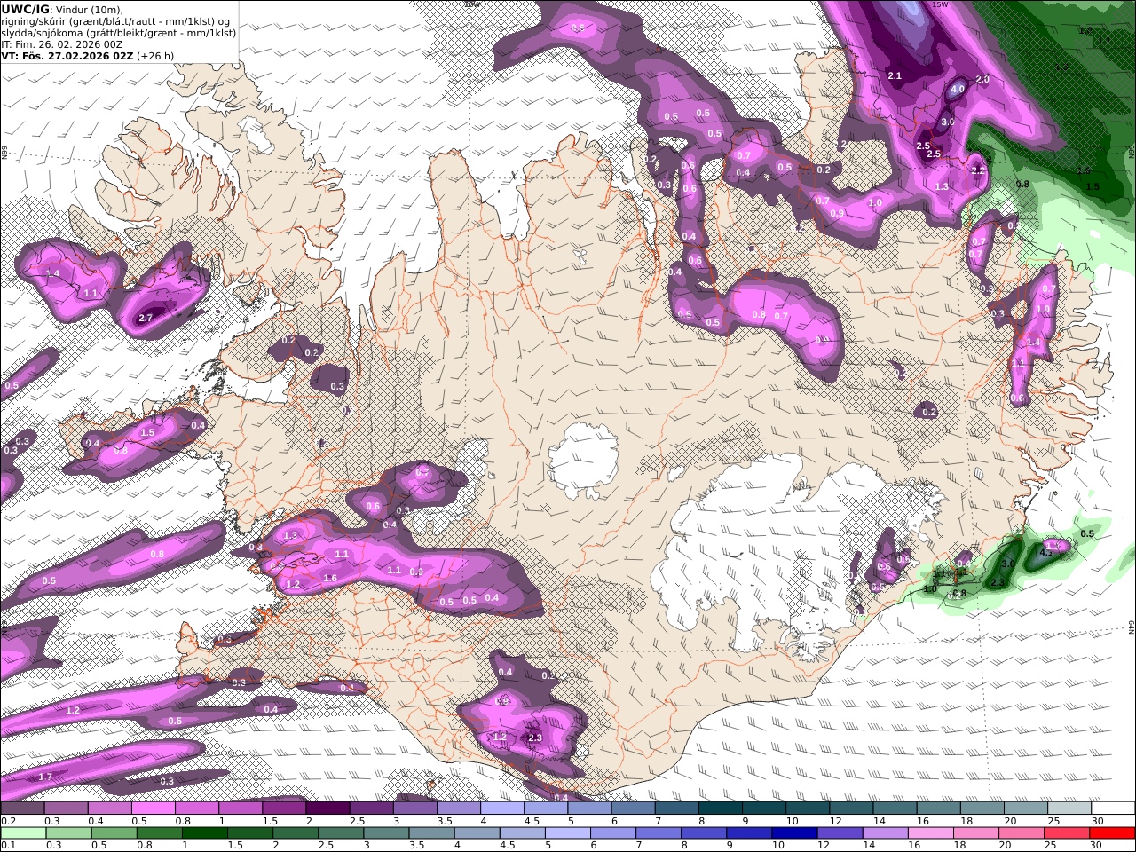1136x852 pixels.
Task: Click the dark purple 2 swatch in snow scale
Action: pyautogui.click(x=327, y=809)
